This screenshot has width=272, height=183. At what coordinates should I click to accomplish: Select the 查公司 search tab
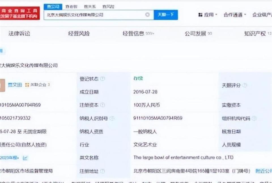point(53,7)
